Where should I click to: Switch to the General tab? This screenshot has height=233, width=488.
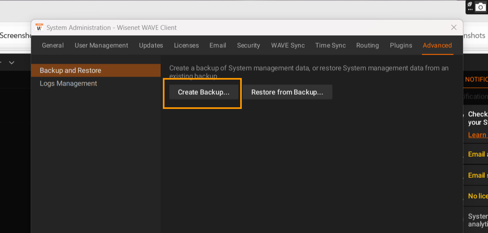(53, 45)
